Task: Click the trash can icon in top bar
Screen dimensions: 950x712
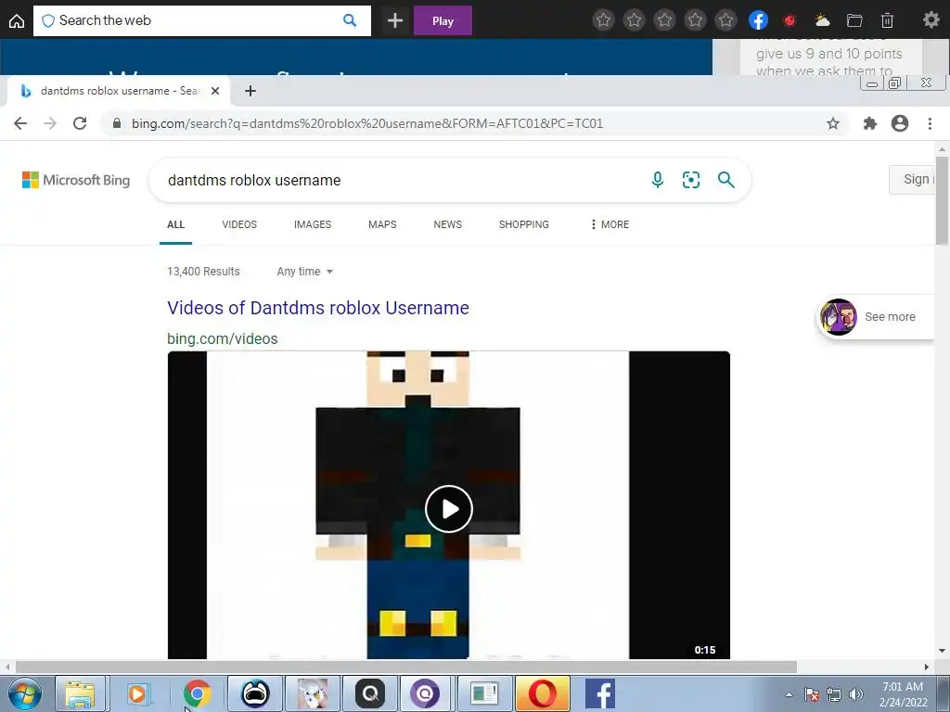Action: (887, 20)
